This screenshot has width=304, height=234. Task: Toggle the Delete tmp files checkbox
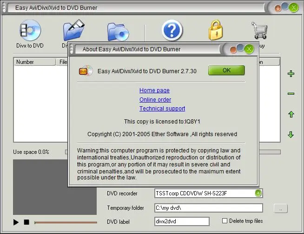[225, 221]
